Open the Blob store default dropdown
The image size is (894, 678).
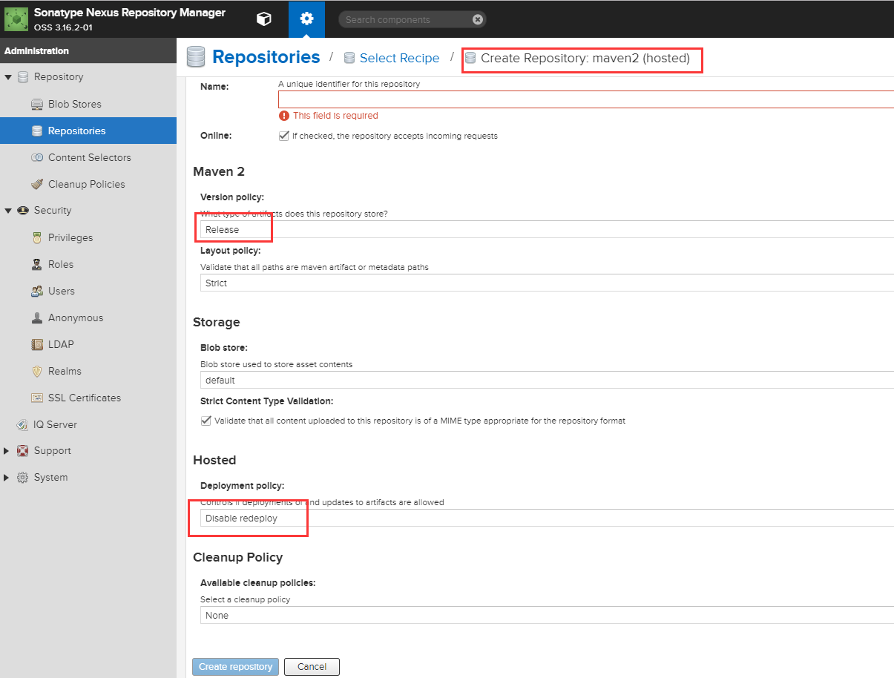(547, 381)
